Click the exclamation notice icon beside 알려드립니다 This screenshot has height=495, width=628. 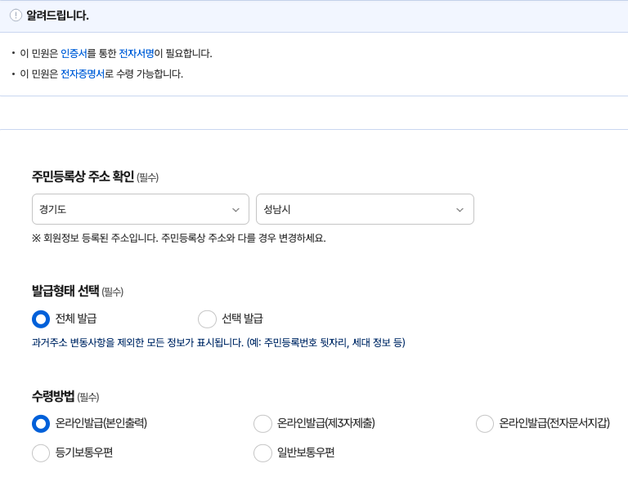(x=16, y=16)
